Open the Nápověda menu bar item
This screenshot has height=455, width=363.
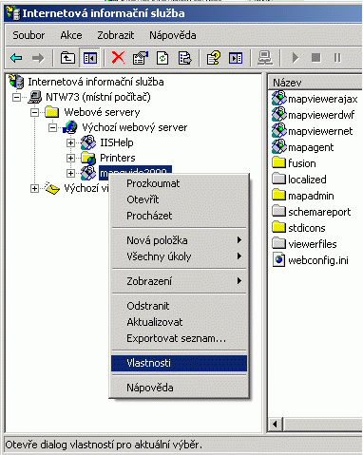coord(173,35)
